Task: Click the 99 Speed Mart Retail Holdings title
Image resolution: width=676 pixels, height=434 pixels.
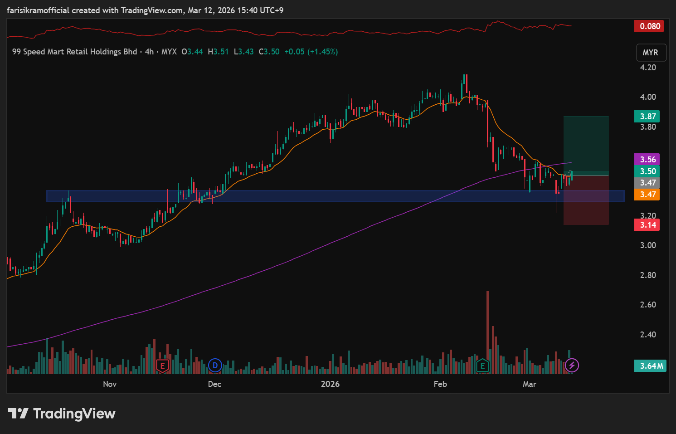Action: 75,52
